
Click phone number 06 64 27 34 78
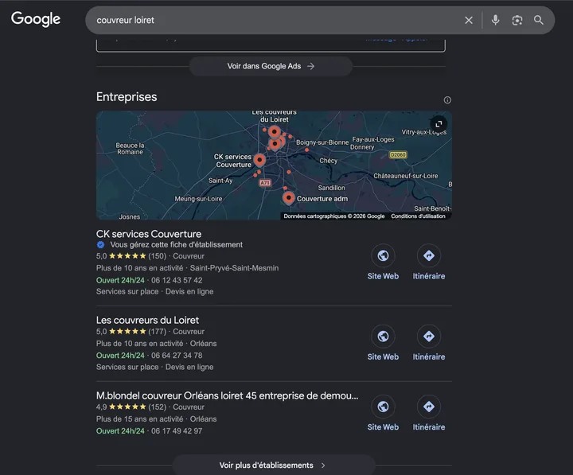pos(177,356)
